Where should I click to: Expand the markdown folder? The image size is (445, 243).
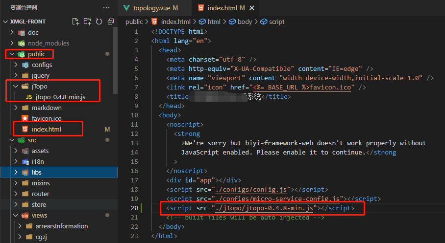(x=16, y=108)
